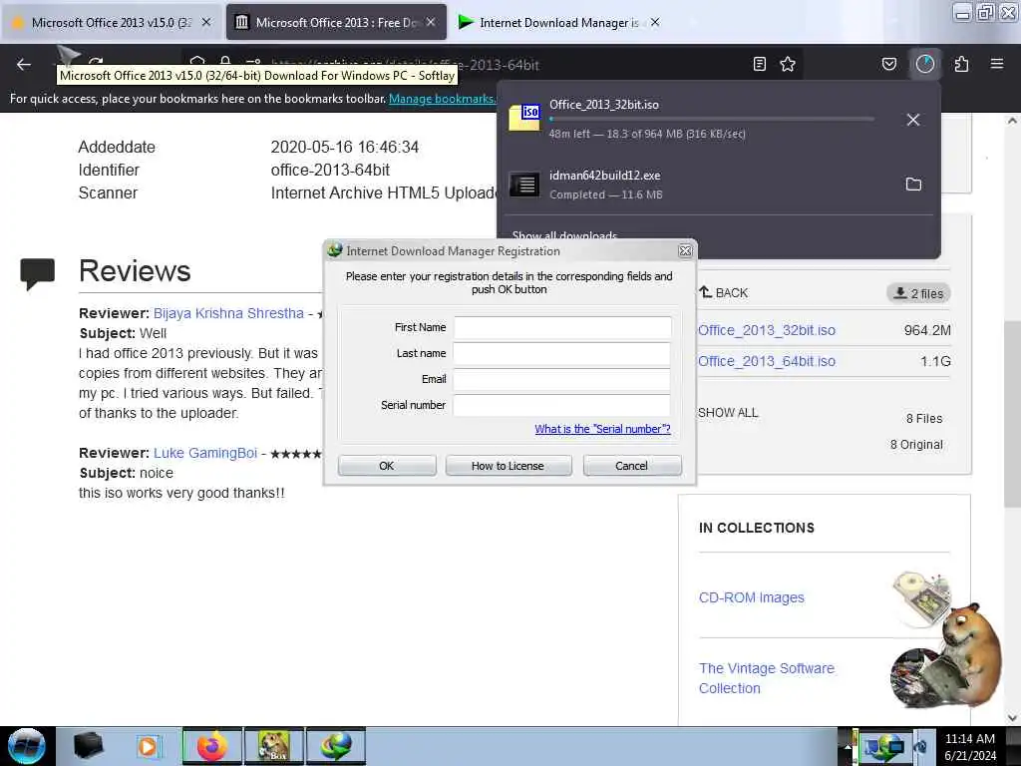
Task: Open the CD-ROM Images collection thumbnail
Action: (922, 598)
